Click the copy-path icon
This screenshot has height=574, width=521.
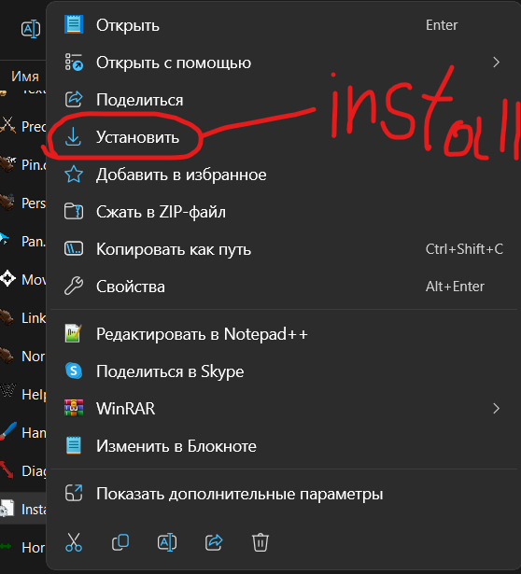click(x=74, y=249)
